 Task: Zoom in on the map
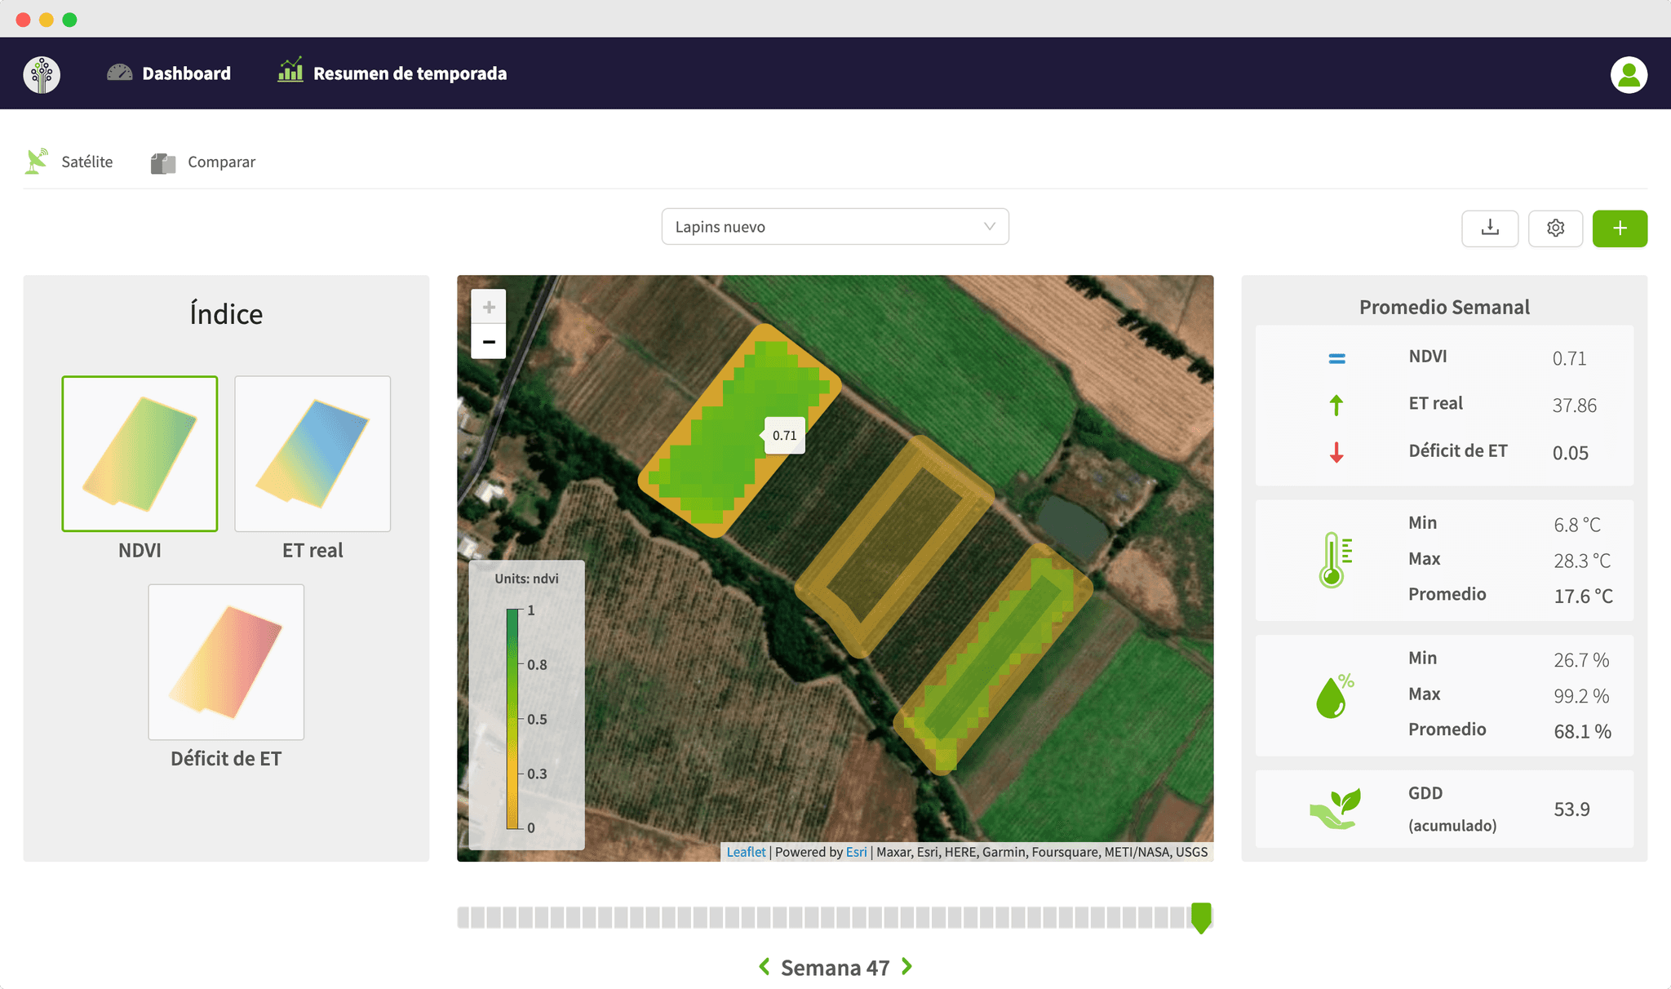489,308
